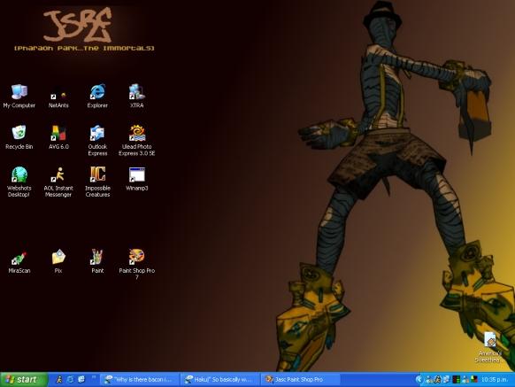Select the America's Sweethearts file icon

pyautogui.click(x=489, y=348)
